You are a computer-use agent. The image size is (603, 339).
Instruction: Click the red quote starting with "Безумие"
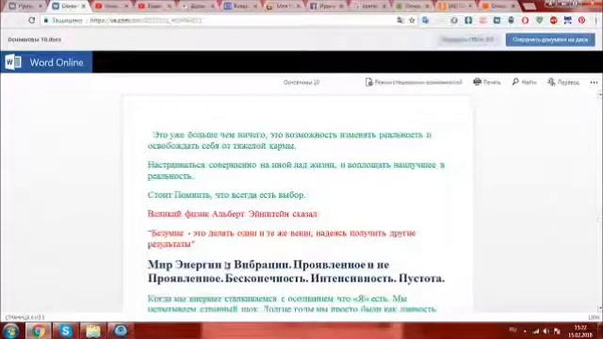pos(282,238)
